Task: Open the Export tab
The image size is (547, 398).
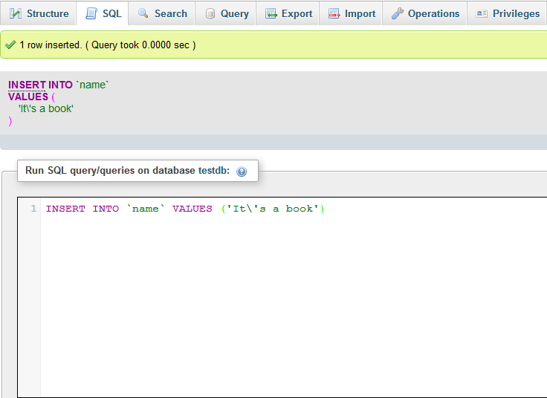Action: 288,13
